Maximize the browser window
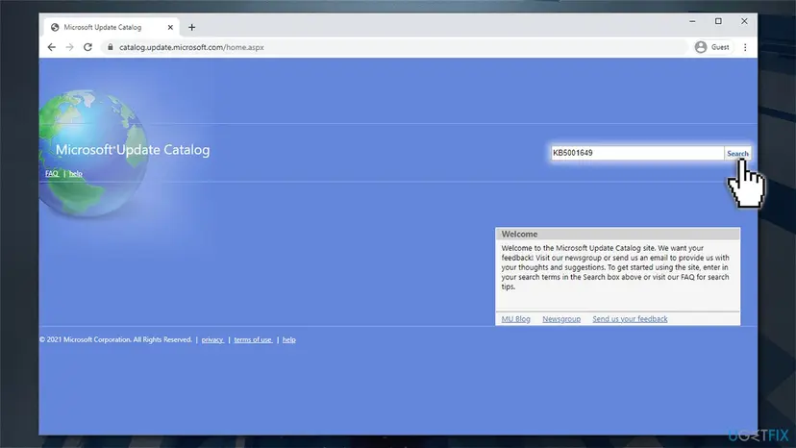Image resolution: width=796 pixels, height=448 pixels. pyautogui.click(x=718, y=21)
